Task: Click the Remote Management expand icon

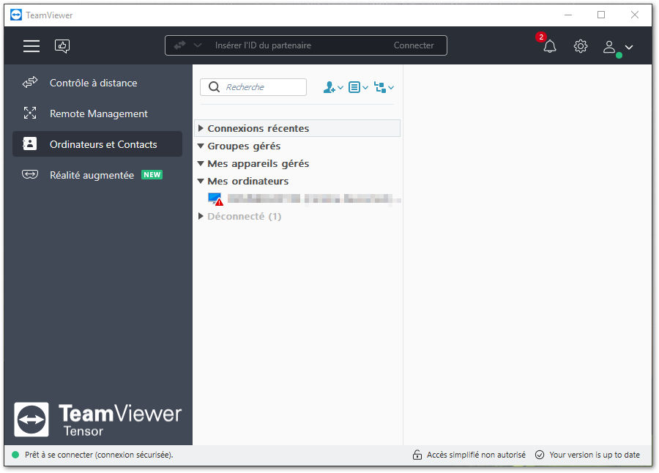Action: tap(30, 113)
